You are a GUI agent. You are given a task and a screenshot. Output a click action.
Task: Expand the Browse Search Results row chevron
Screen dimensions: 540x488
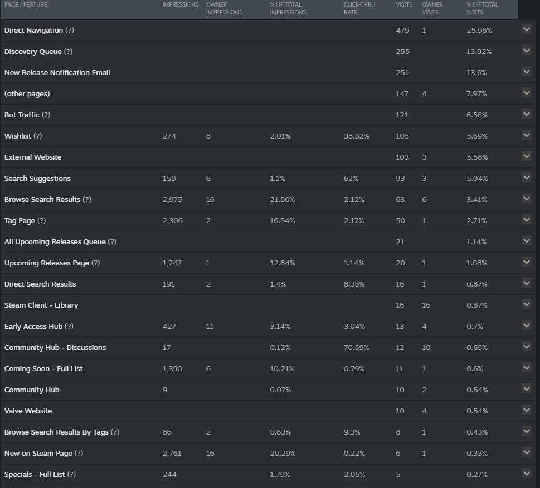(x=526, y=199)
